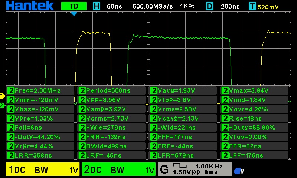Select the Vmid=1.84V measurement
297x178 pixels.
pyautogui.click(x=254, y=100)
